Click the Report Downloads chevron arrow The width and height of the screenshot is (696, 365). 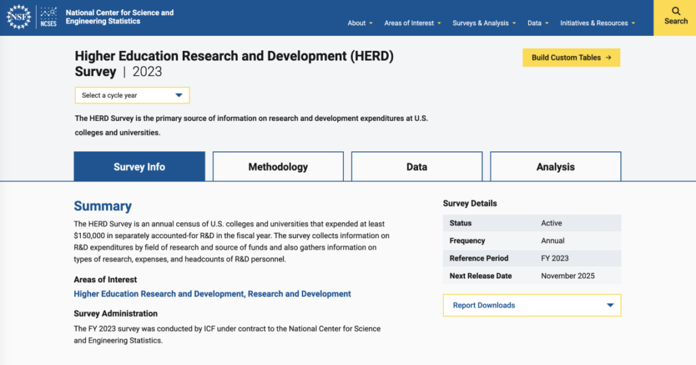[610, 305]
